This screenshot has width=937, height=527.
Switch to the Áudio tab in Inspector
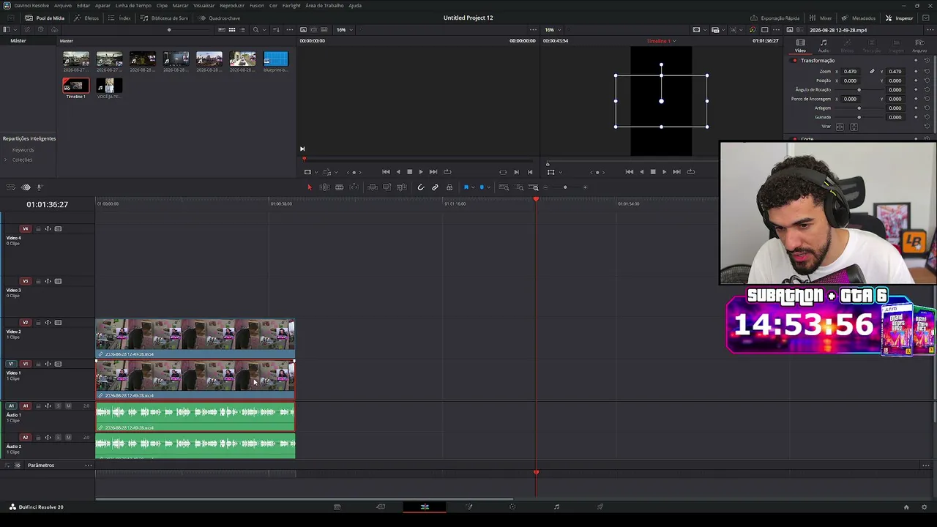click(824, 46)
